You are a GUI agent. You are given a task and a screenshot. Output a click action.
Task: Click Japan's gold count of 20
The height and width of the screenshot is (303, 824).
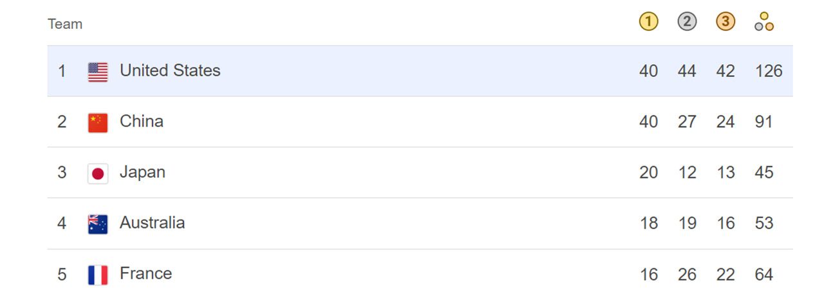pos(648,172)
